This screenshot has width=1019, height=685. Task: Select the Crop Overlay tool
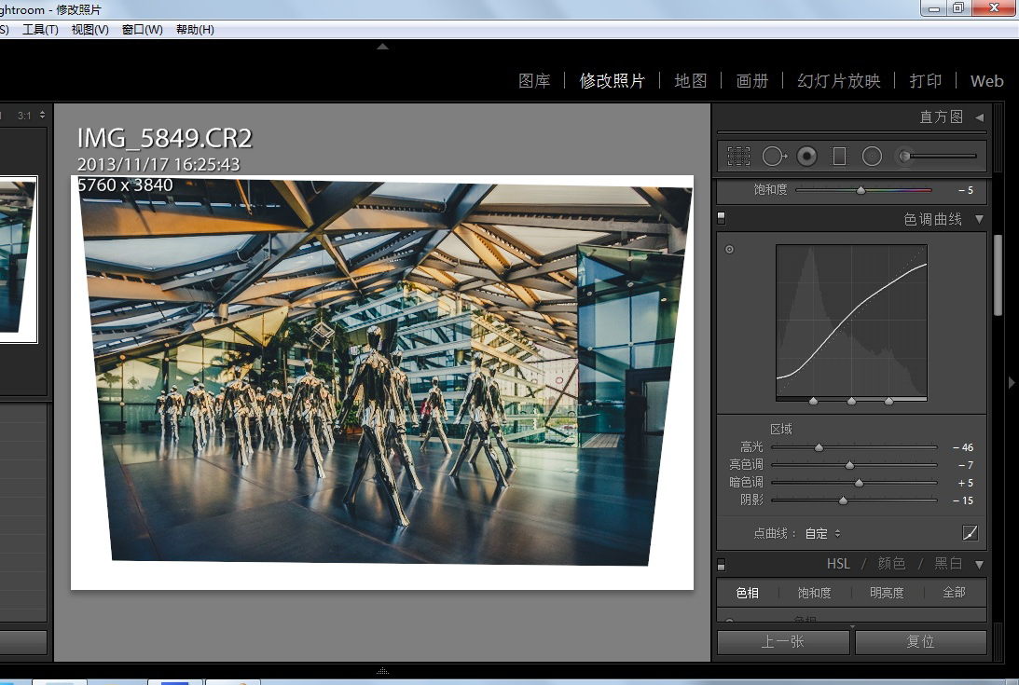[738, 156]
